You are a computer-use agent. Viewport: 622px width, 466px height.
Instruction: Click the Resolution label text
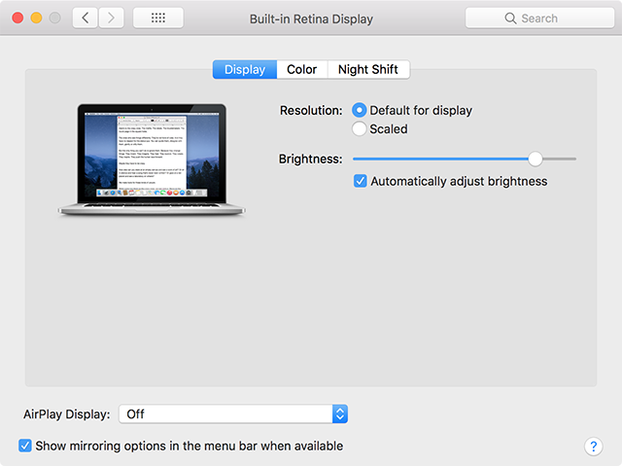click(311, 110)
